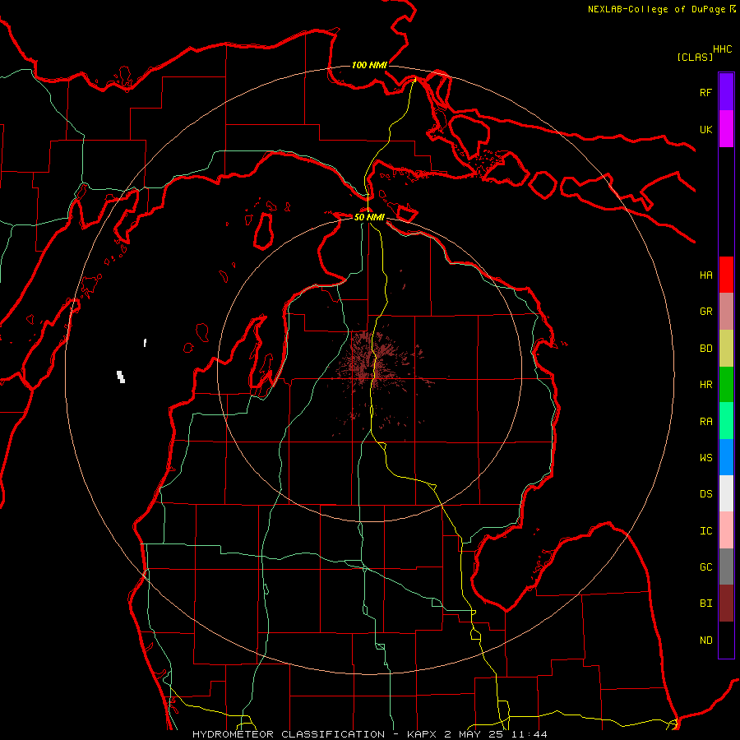740x740 pixels.
Task: Click the IC legend label
Action: tap(705, 531)
